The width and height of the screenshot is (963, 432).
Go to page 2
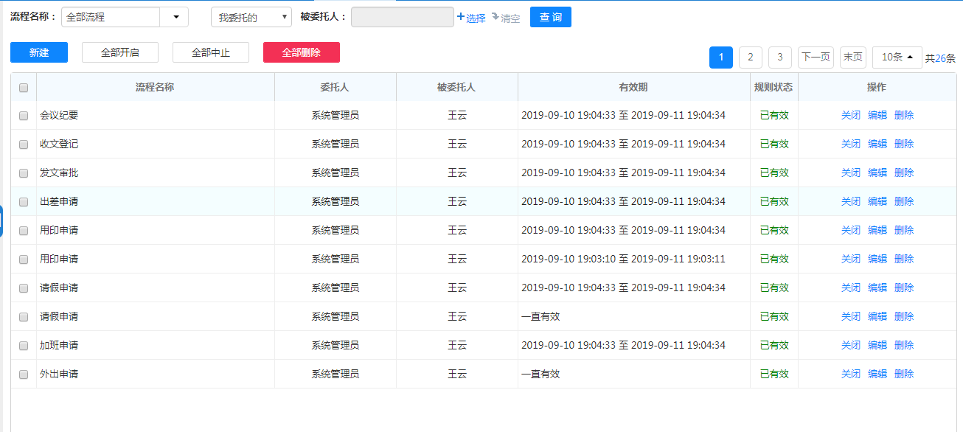750,58
